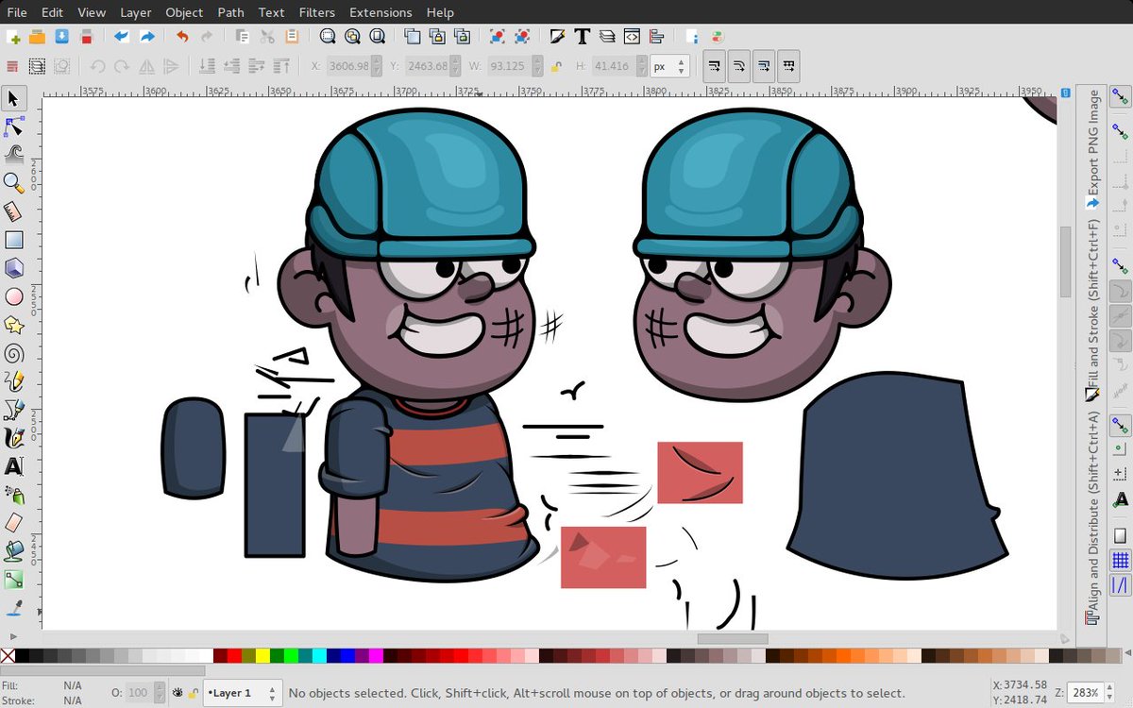1133x708 pixels.
Task: Open Align and Distribute panel tab
Action: click(1092, 516)
